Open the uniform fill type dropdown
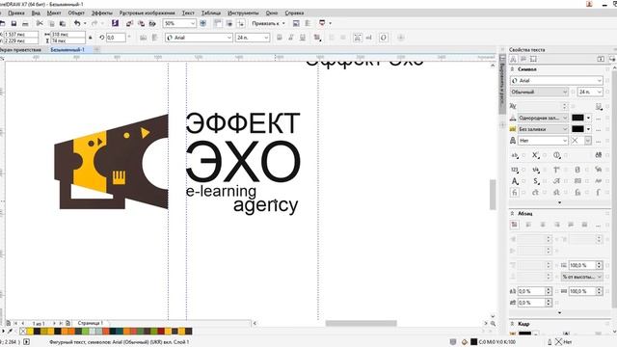 tap(543, 118)
